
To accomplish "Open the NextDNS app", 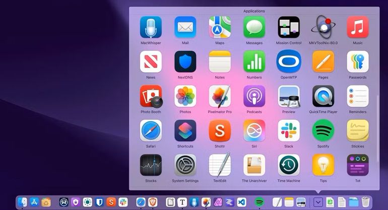I will pyautogui.click(x=185, y=61).
